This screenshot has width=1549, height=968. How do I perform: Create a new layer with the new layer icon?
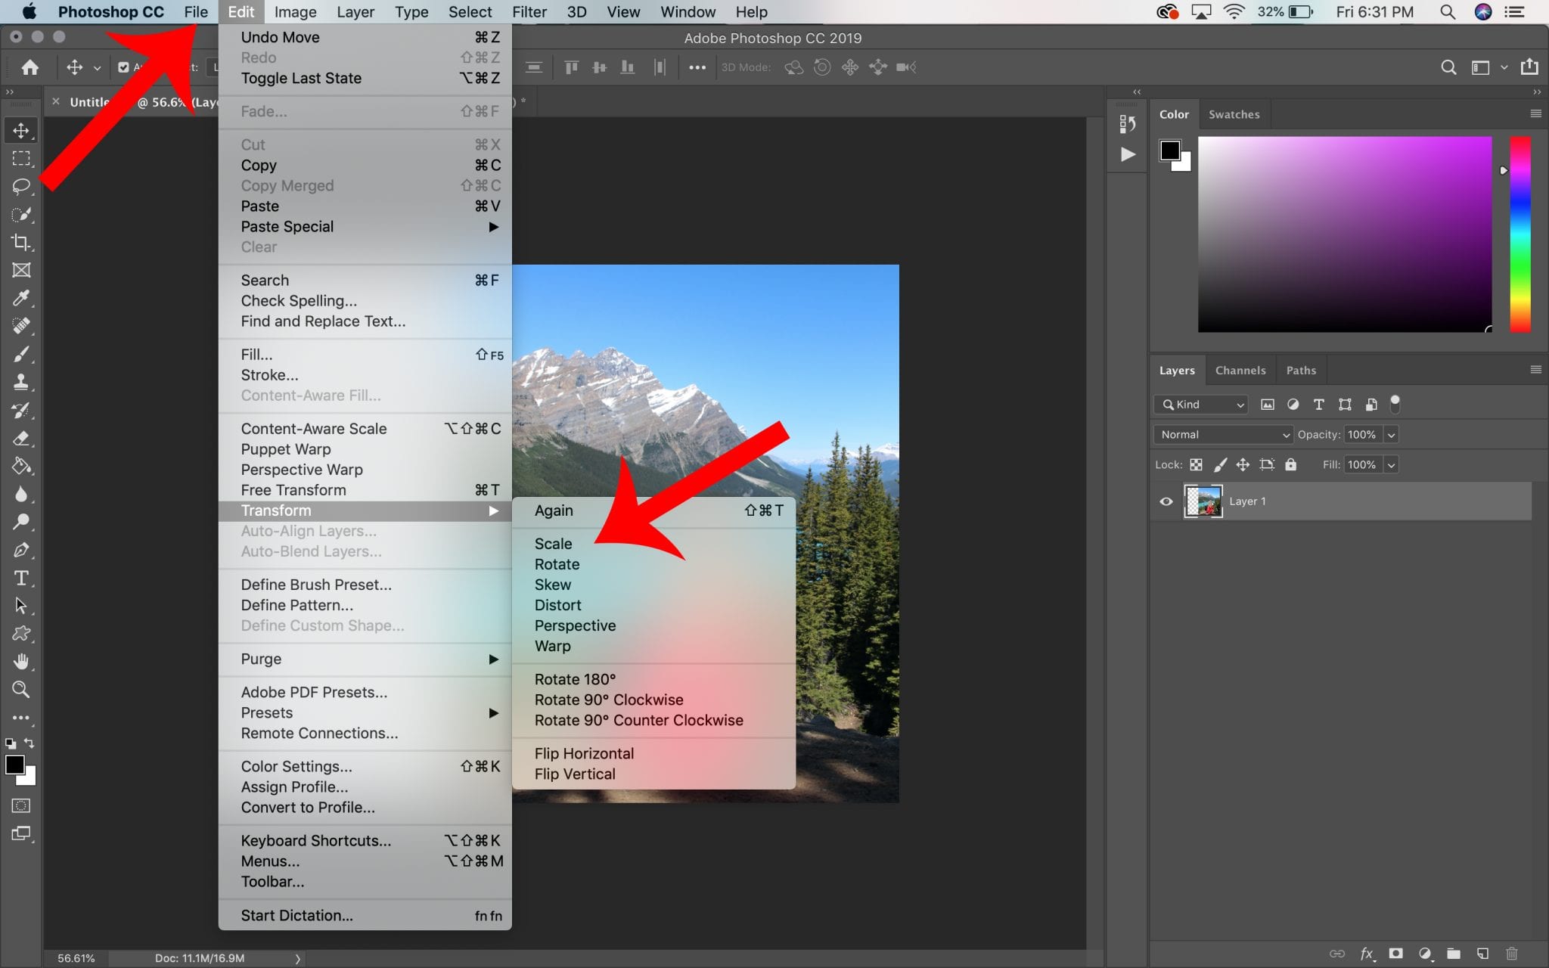[1482, 954]
